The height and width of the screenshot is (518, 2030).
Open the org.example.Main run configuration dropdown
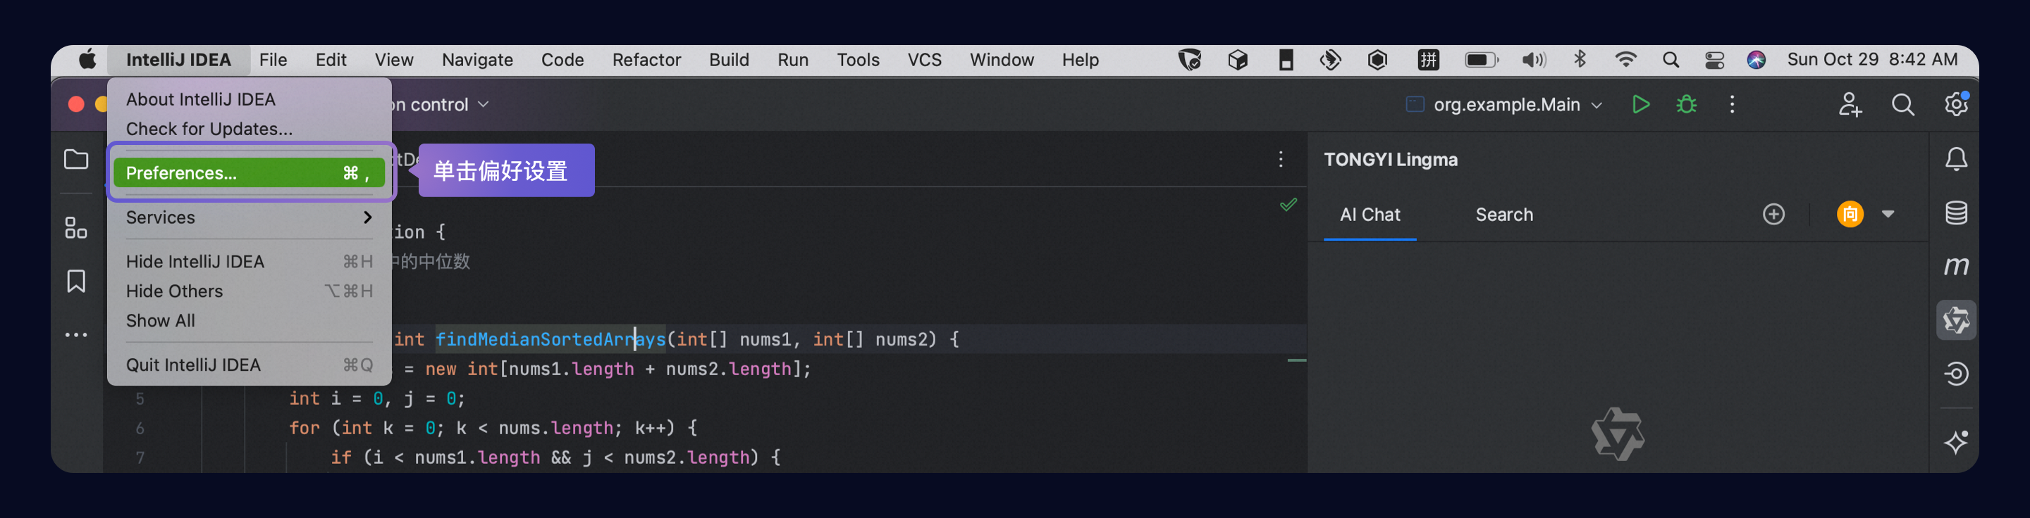(x=1503, y=104)
